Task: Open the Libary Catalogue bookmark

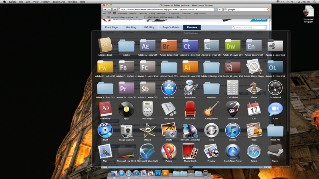Action: point(157,14)
